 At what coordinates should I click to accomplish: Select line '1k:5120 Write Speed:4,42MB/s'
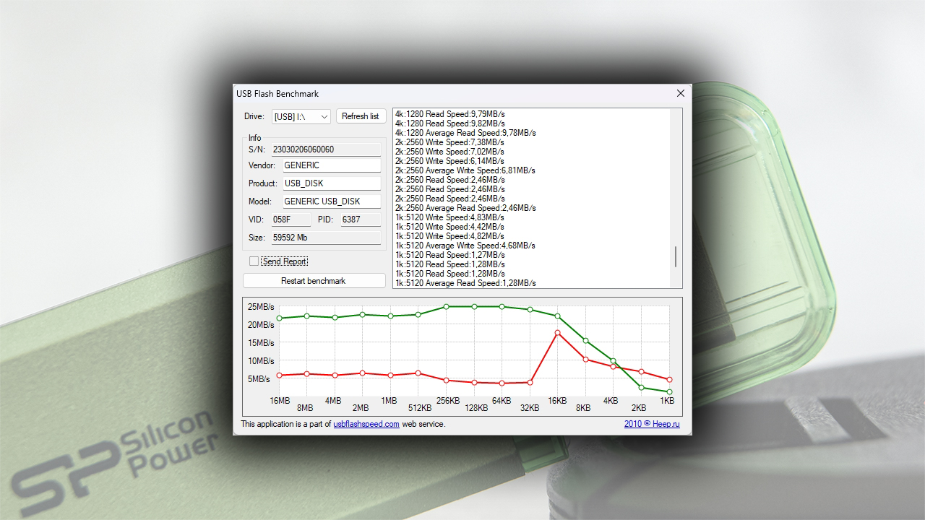pos(449,227)
